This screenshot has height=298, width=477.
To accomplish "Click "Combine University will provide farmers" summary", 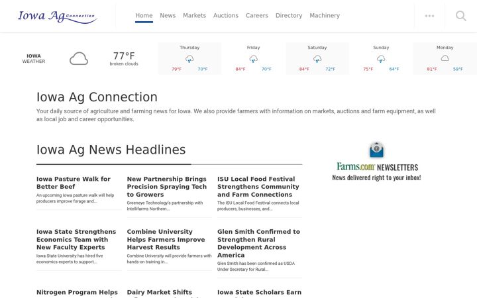I will (169, 259).
